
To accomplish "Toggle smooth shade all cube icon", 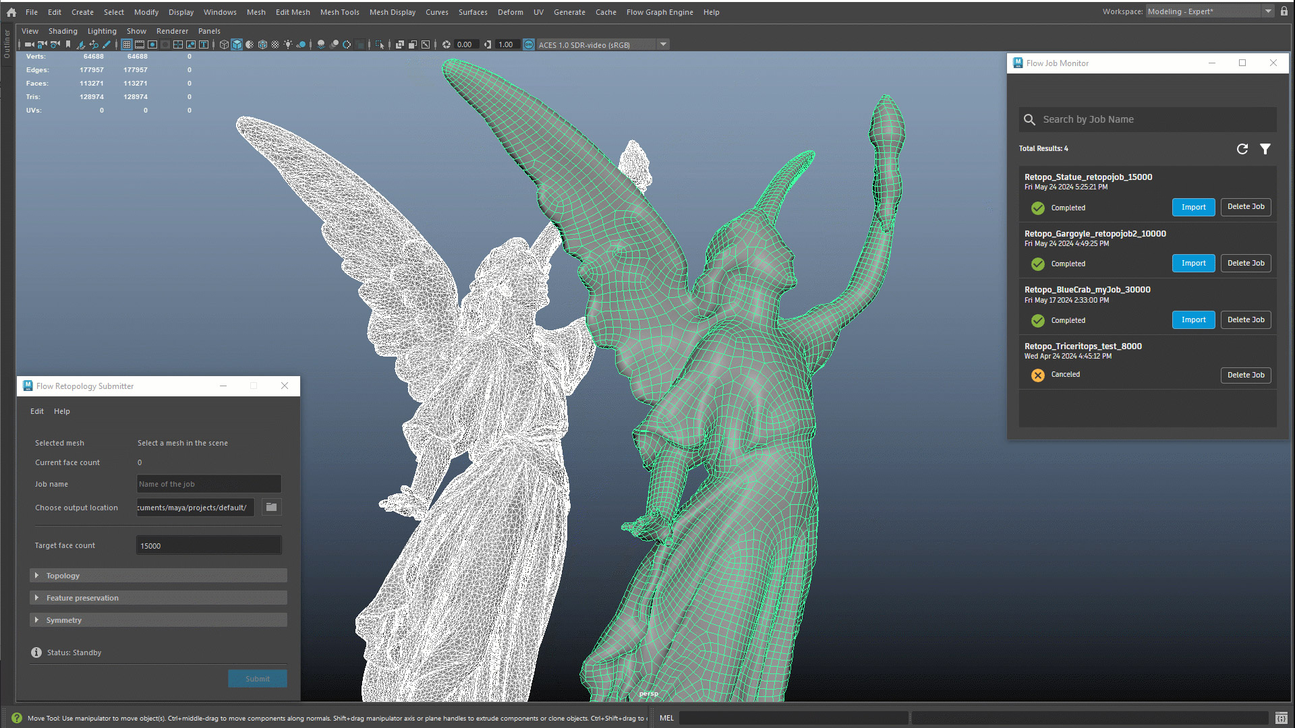I will coord(237,44).
